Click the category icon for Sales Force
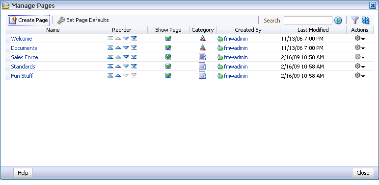The width and height of the screenshot is (379, 185). pyautogui.click(x=202, y=57)
